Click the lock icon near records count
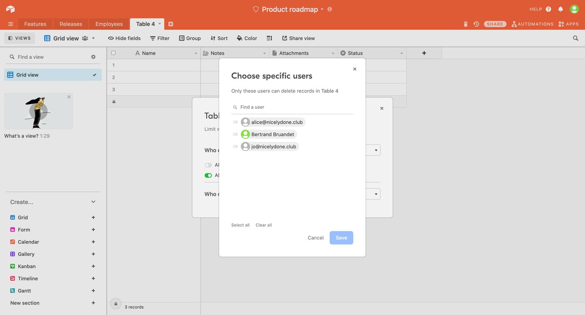 116,304
